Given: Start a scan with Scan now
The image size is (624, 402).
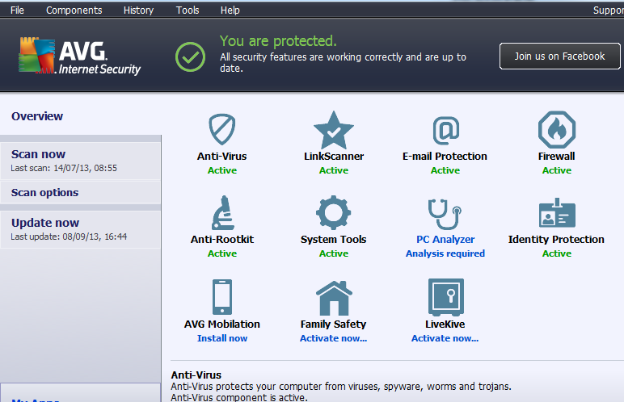Looking at the screenshot, I should [x=80, y=161].
